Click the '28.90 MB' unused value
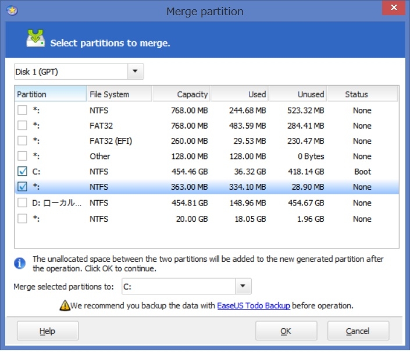The width and height of the screenshot is (410, 352). [308, 187]
